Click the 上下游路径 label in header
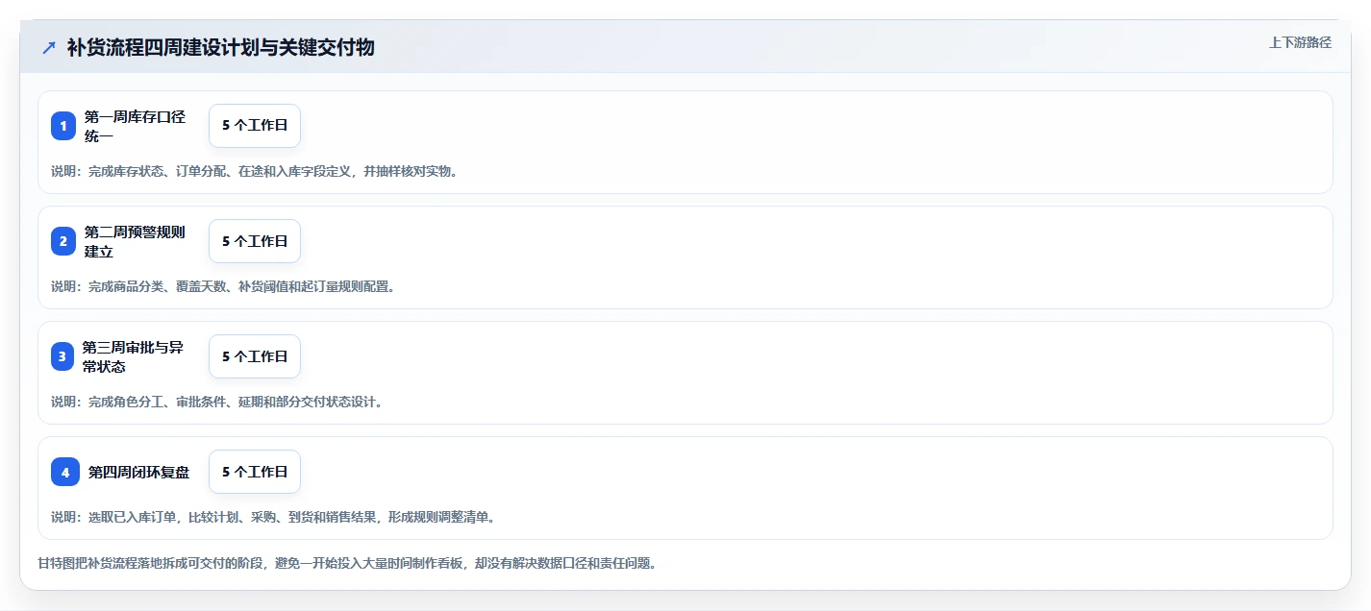 click(1300, 42)
